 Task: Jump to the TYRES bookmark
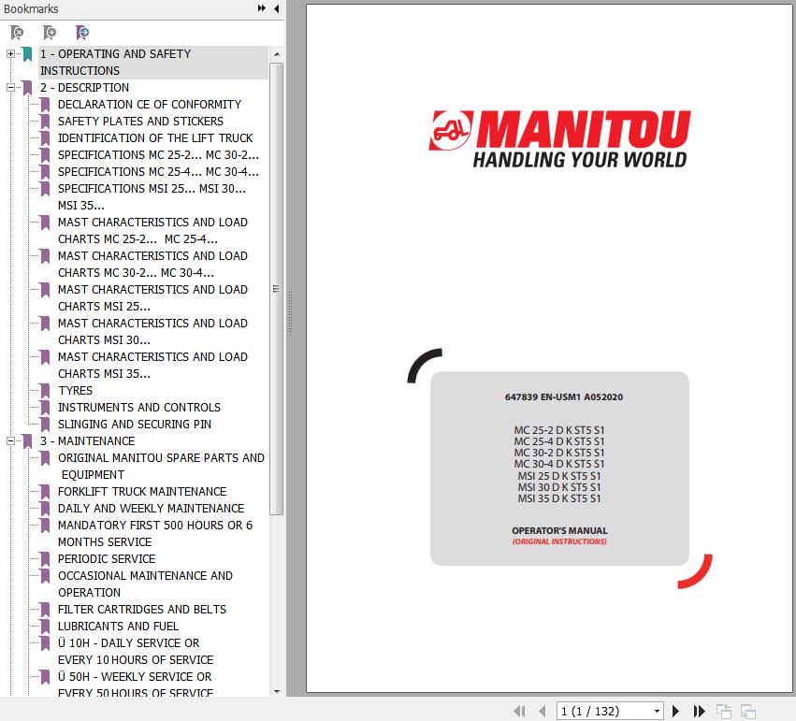[x=75, y=390]
